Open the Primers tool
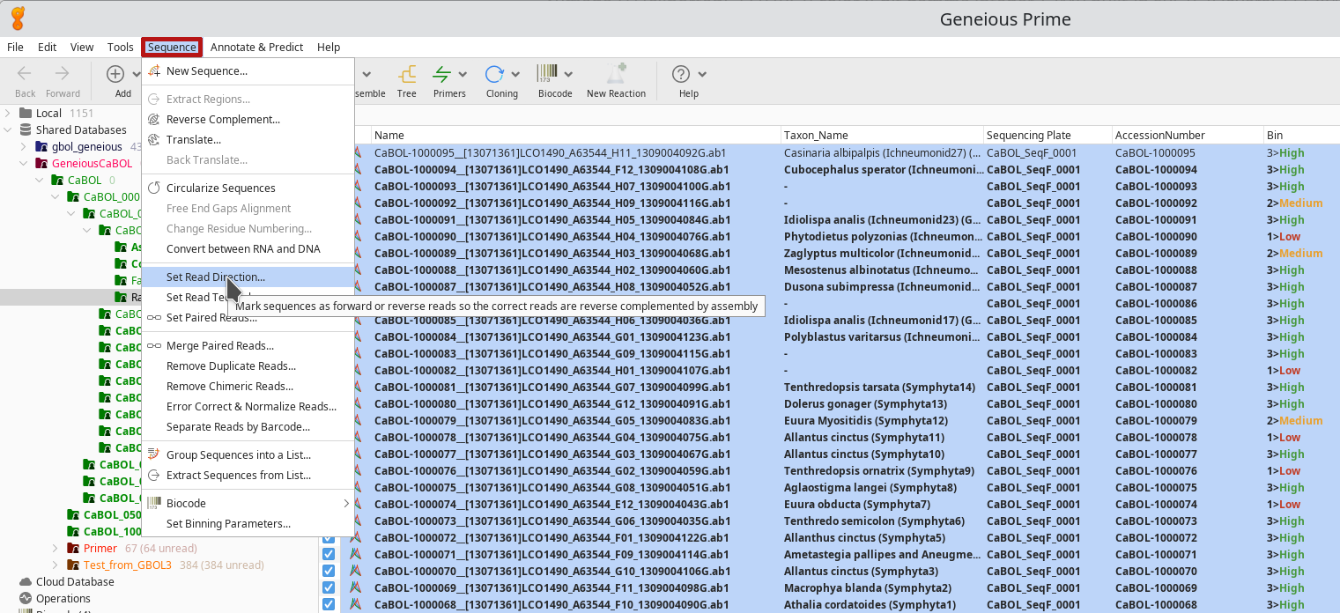This screenshot has width=1340, height=613. 442,76
